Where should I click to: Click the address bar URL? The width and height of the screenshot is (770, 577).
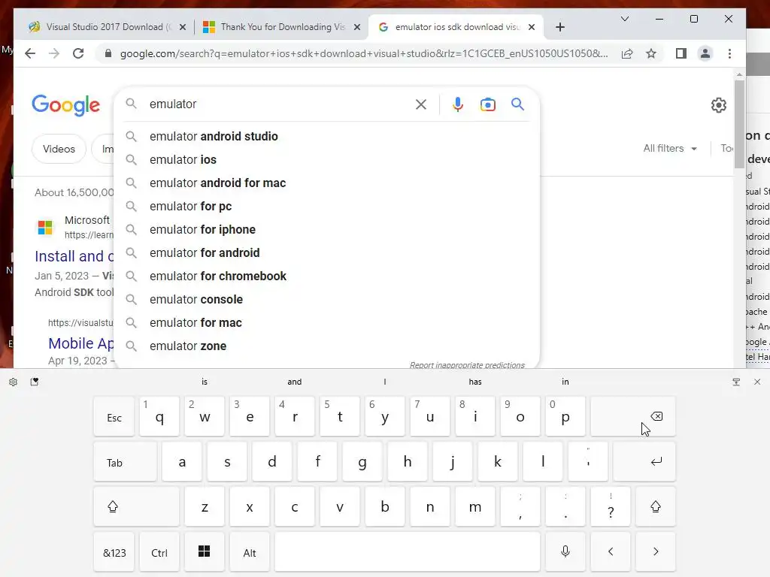(x=363, y=53)
